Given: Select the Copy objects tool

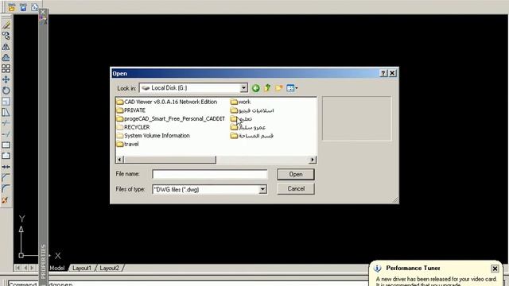Looking at the screenshot, I should coord(6,35).
